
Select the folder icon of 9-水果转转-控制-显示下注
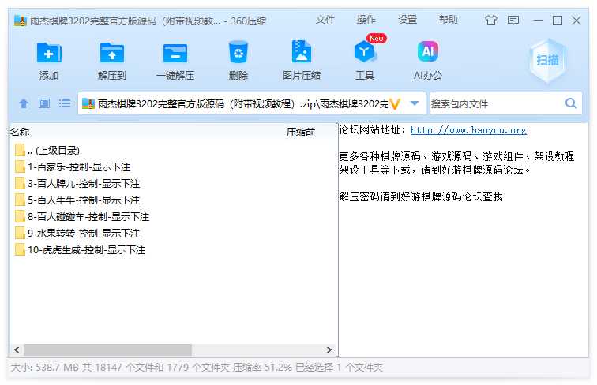[20, 233]
